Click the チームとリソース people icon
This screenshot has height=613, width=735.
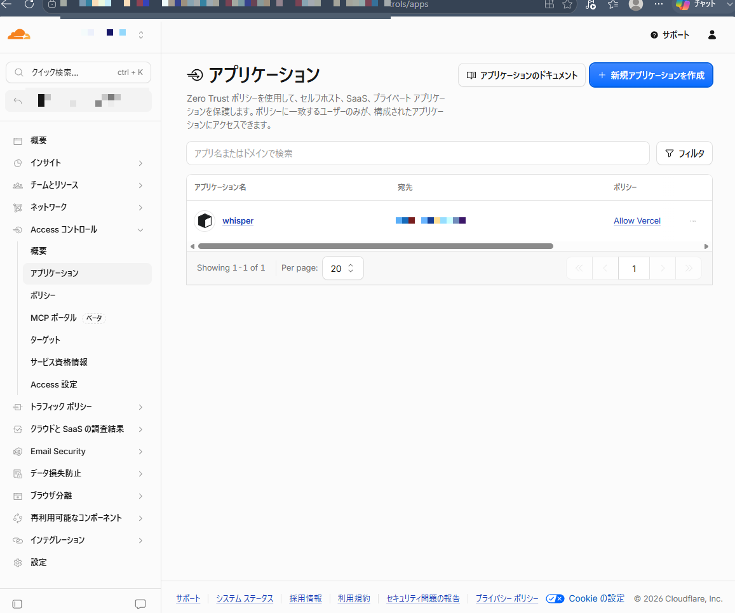point(18,185)
